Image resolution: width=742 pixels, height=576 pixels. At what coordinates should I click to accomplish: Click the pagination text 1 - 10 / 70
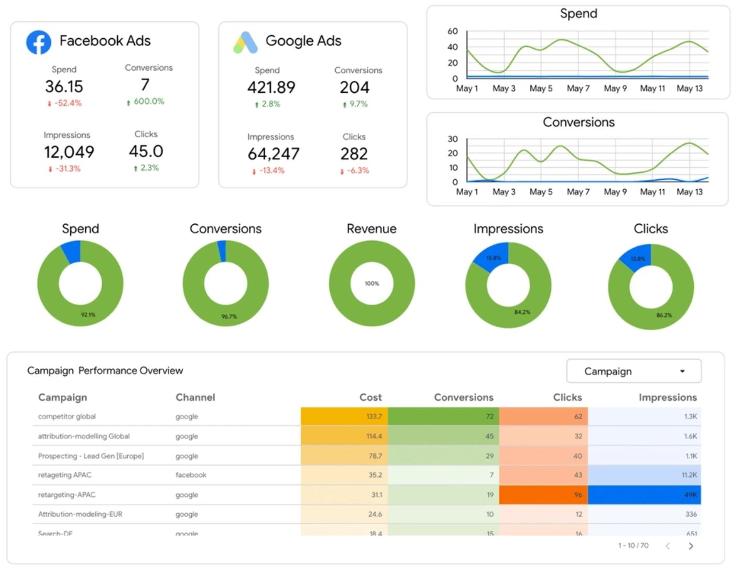tap(633, 546)
